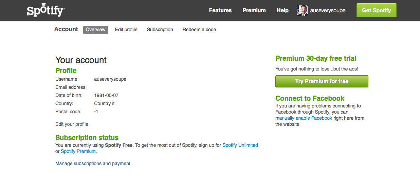Click the Edit your profile link
420x179 pixels.
point(72,124)
